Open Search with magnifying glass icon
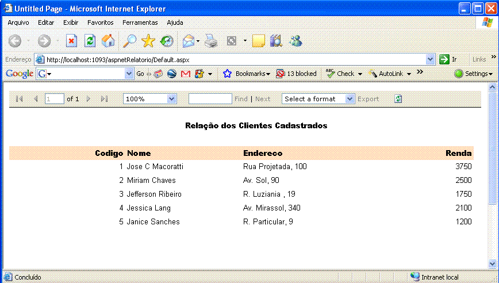Viewport: 499px width, 283px height. point(130,41)
